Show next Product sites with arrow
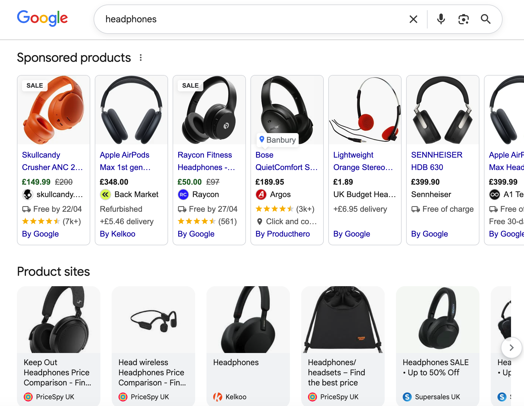 pos(511,348)
